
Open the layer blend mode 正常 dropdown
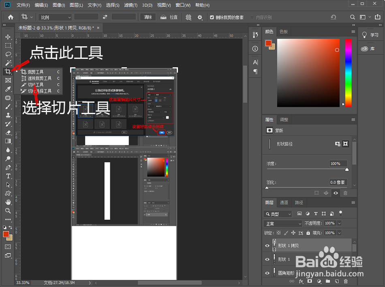coord(282,224)
